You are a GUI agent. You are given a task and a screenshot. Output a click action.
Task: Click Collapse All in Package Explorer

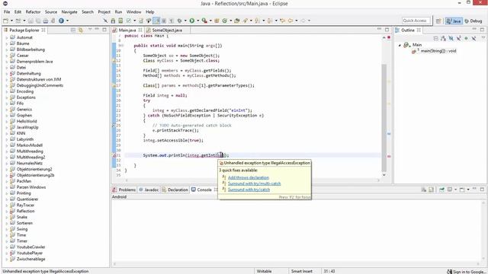[73, 30]
